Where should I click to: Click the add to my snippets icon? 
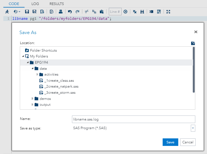click(52, 12)
